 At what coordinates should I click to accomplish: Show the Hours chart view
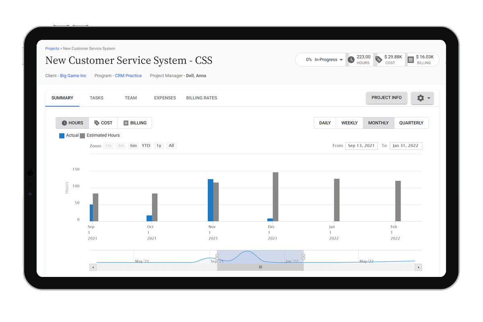pyautogui.click(x=72, y=123)
